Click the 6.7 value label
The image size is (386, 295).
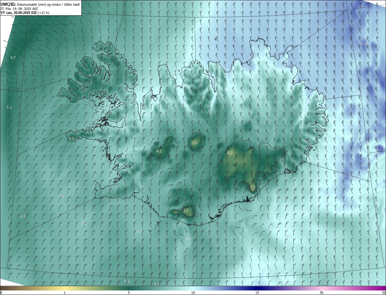tap(157, 284)
